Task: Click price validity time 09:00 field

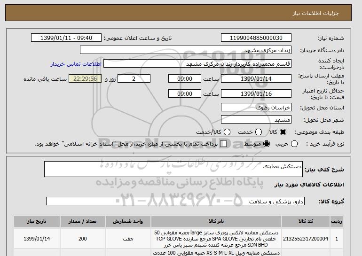Action: (x=185, y=93)
